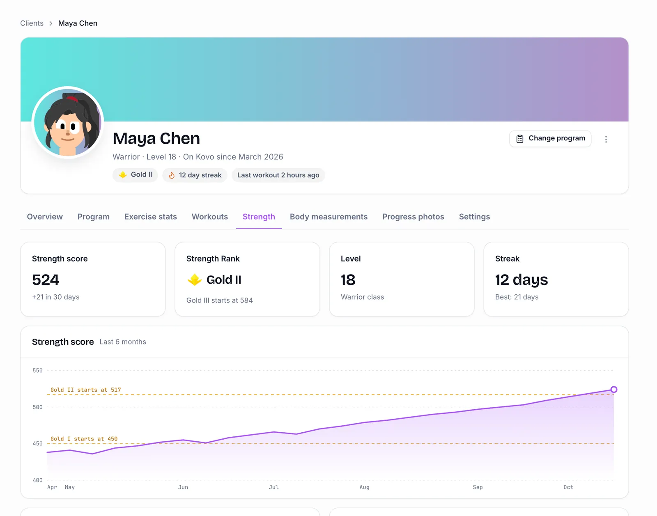Click the Oct label on chart axis

coord(568,487)
